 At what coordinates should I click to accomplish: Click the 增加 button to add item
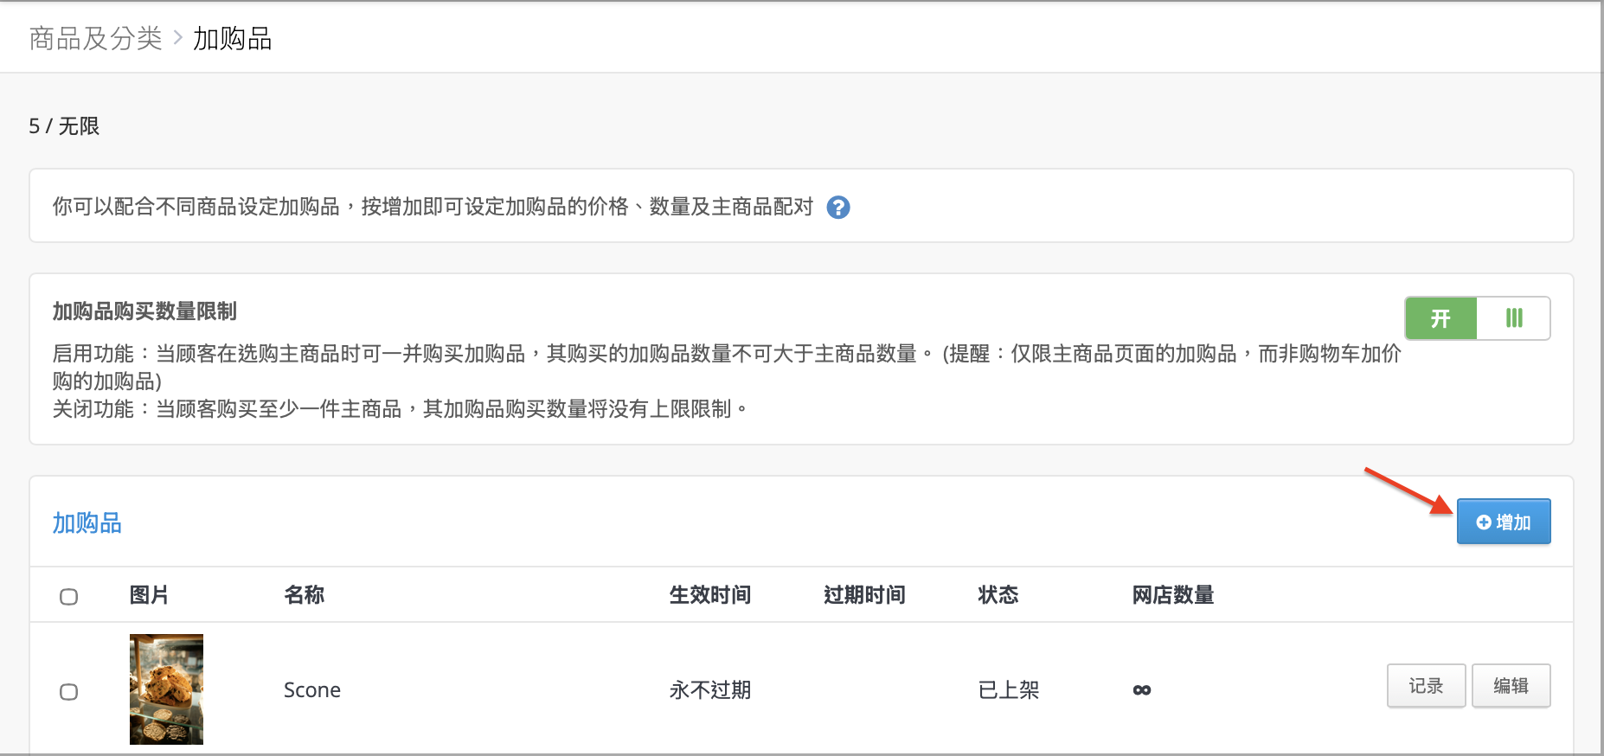(x=1504, y=522)
